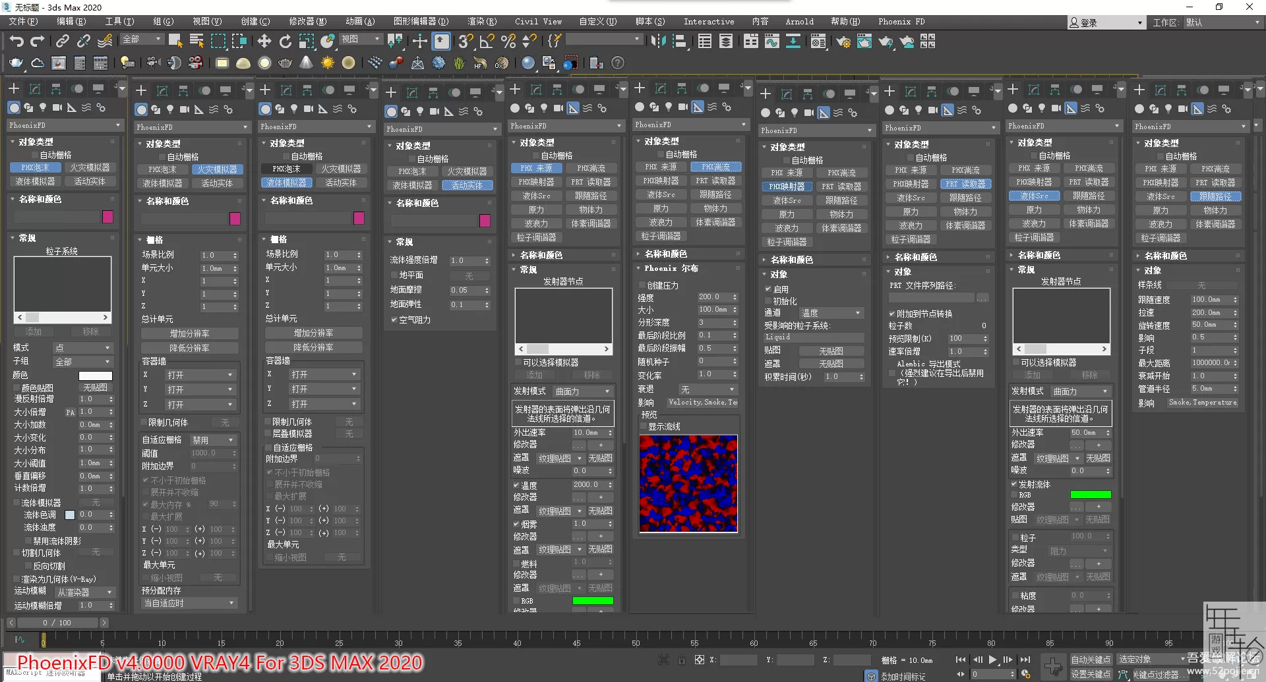Open the 视图 reference coordinate dropdown
The image size is (1266, 682).
click(x=361, y=40)
